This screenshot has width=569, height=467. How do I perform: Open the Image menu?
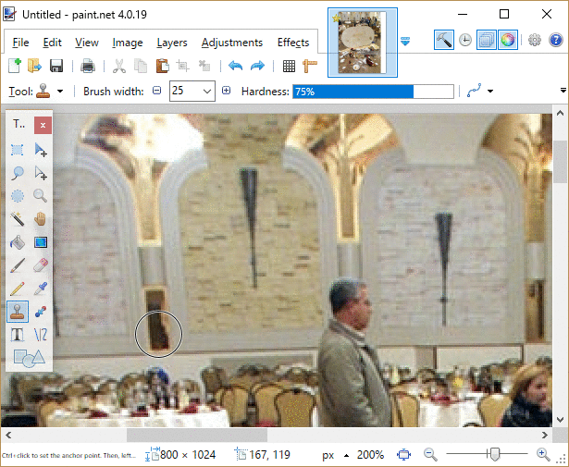pos(128,43)
